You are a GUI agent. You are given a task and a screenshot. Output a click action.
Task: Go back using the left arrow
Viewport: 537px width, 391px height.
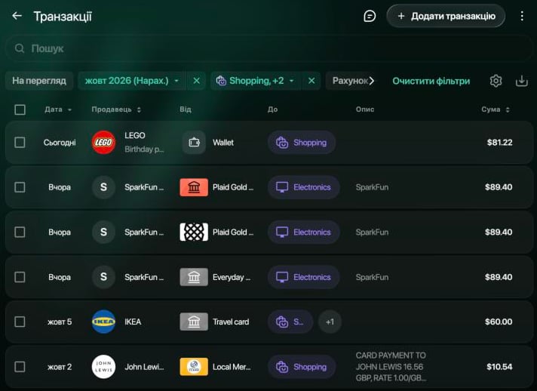pos(17,16)
